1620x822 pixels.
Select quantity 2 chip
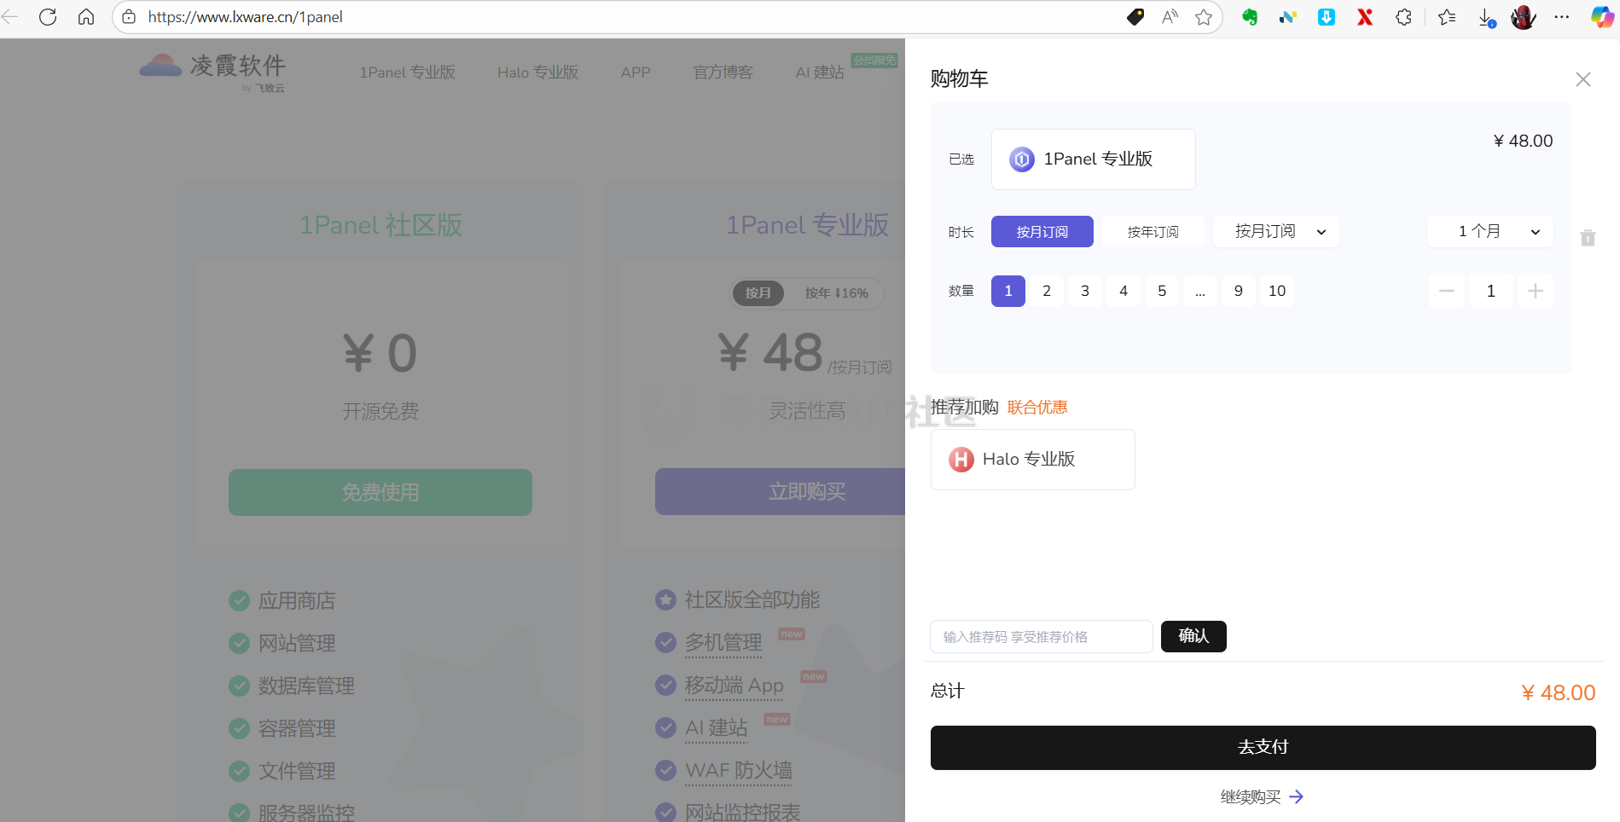click(x=1047, y=291)
